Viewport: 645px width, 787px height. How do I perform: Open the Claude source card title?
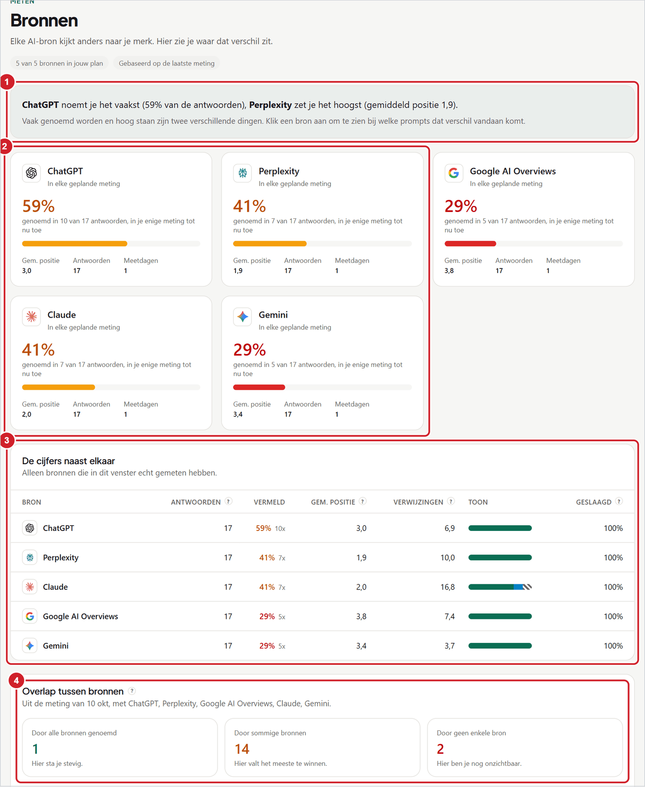62,315
